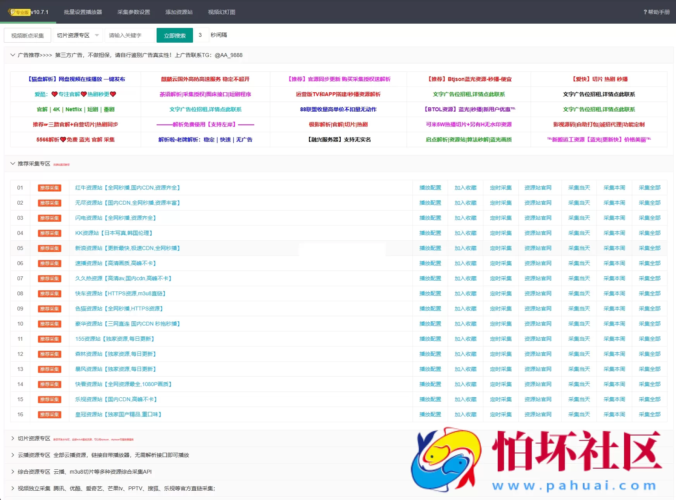Viewport: 676px width, 500px height.
Task: Click 推荐采集 badge for 红牛资源站
Action: (x=49, y=188)
